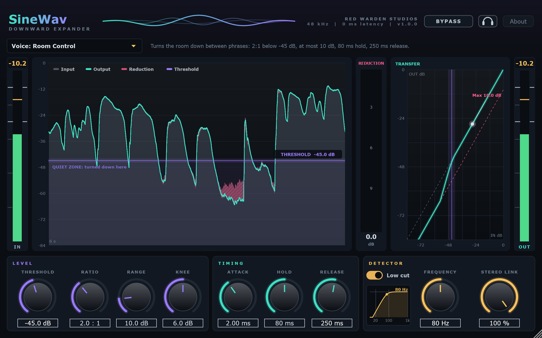Toggle the Low cut switch
Screen dimensions: 542x338
point(374,275)
